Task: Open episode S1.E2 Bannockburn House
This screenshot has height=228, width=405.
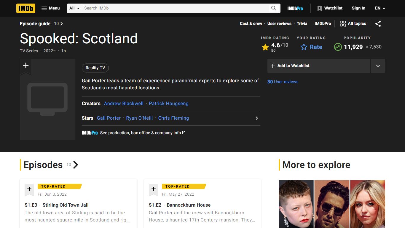Action: point(180,205)
